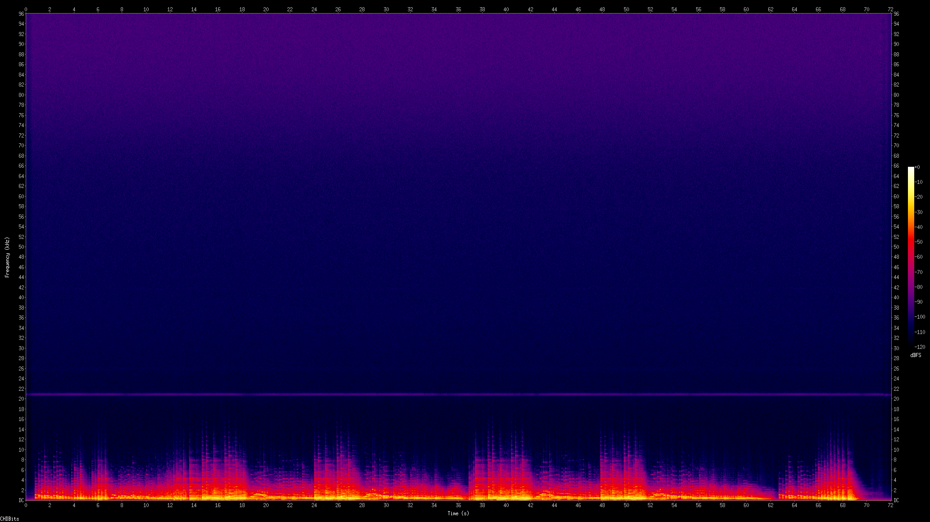Click the dBFS color scale bar
The height and width of the screenshot is (522, 930).
911,256
